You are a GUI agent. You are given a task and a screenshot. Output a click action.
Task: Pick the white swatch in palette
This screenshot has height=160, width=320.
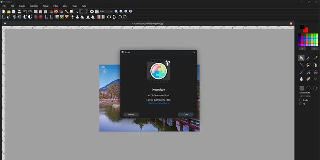point(317,45)
